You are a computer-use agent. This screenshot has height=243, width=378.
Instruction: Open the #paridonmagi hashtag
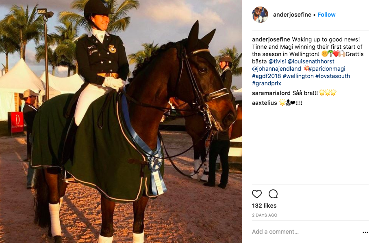[x=327, y=69]
